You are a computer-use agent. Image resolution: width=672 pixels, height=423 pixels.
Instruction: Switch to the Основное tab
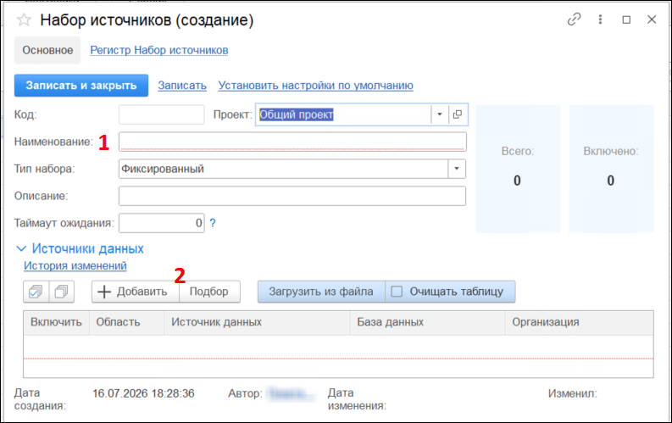47,50
